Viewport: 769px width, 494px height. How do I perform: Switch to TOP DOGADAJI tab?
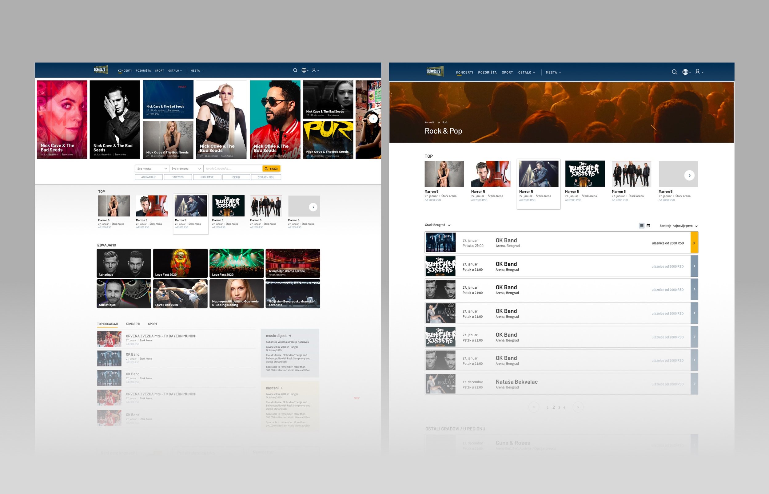(107, 324)
